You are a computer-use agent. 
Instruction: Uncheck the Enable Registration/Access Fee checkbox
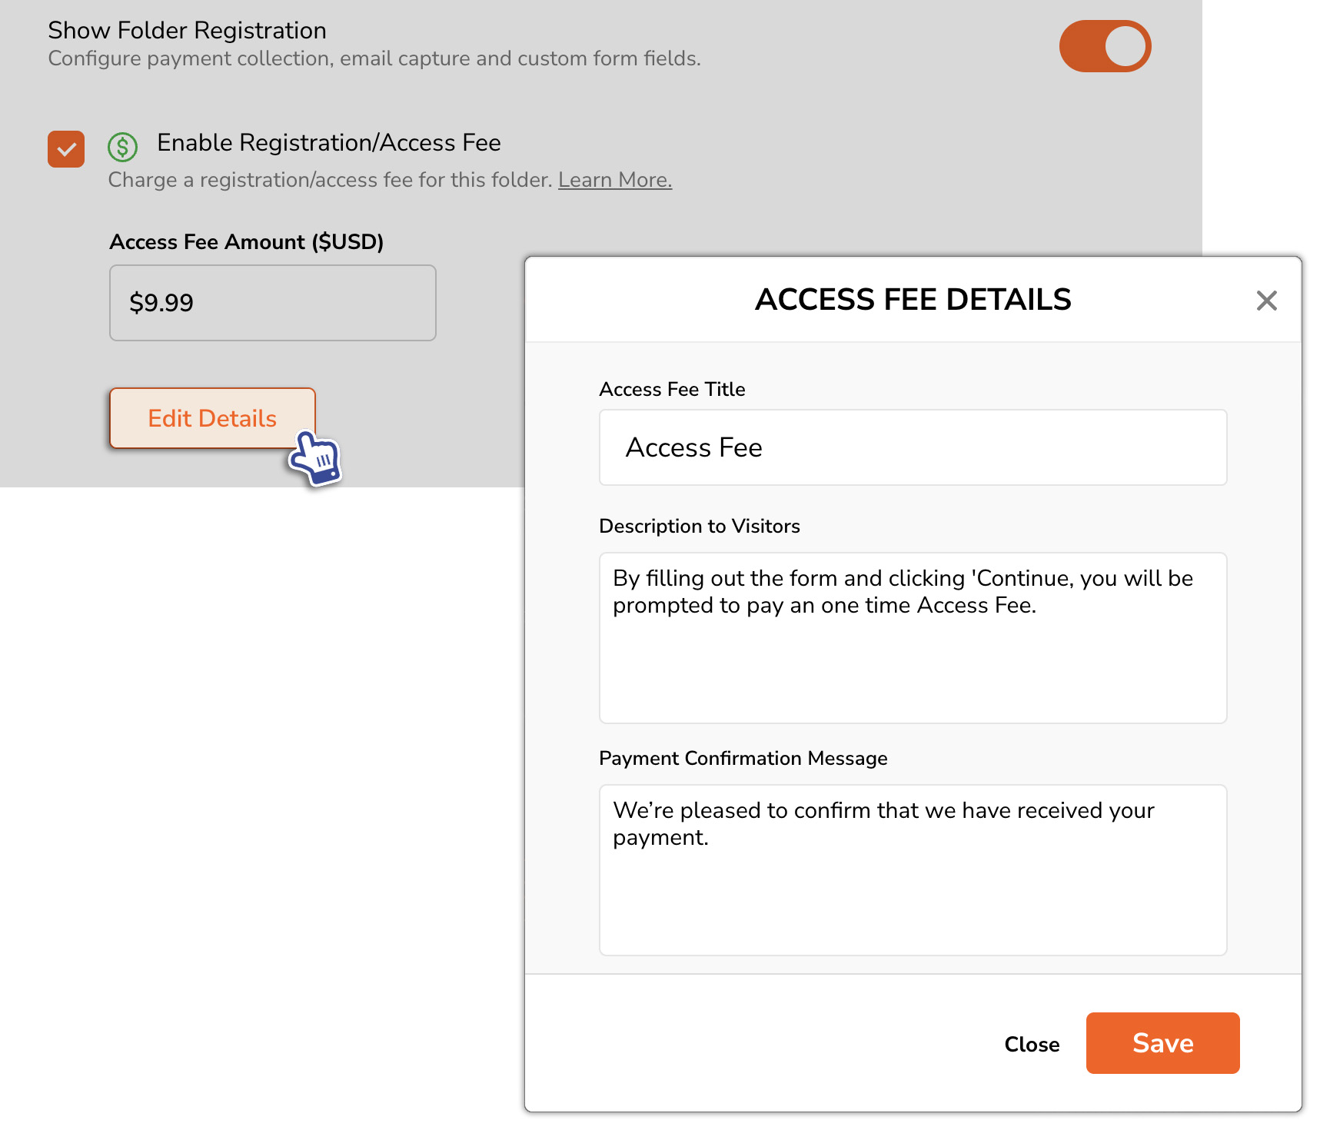(66, 149)
